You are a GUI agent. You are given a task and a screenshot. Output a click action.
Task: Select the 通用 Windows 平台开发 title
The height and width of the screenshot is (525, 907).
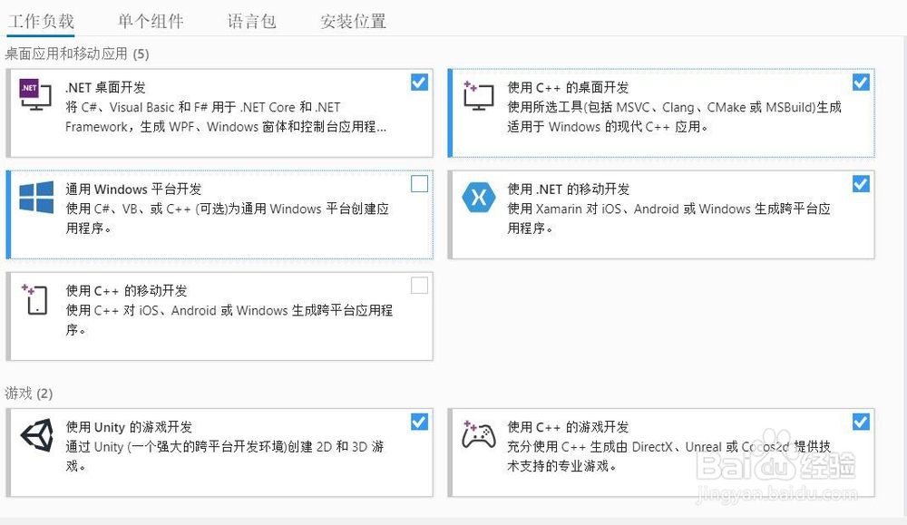pos(133,190)
